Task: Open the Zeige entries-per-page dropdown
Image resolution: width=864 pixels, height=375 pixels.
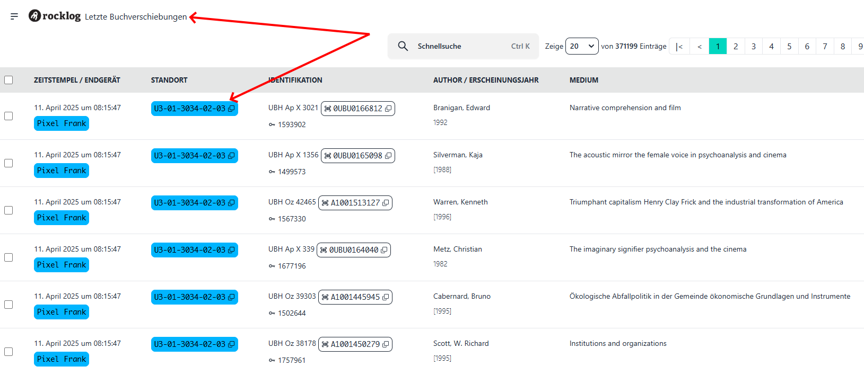Action: 582,46
